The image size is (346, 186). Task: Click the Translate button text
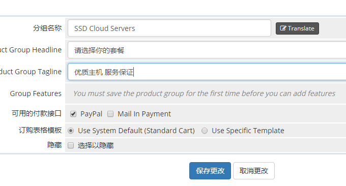(x=301, y=28)
